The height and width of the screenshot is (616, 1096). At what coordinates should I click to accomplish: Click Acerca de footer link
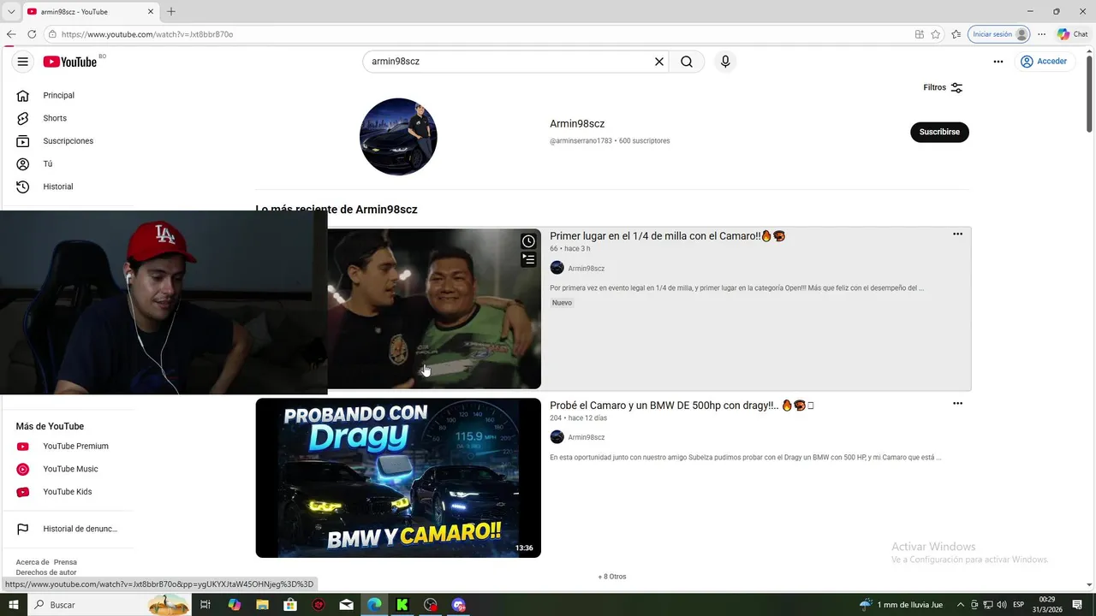tap(32, 562)
